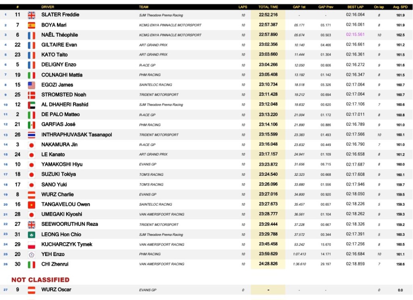The height and width of the screenshot is (300, 413).
Task: Click team TOM'S RACING in SANO Yuki row
Action: 151,185
